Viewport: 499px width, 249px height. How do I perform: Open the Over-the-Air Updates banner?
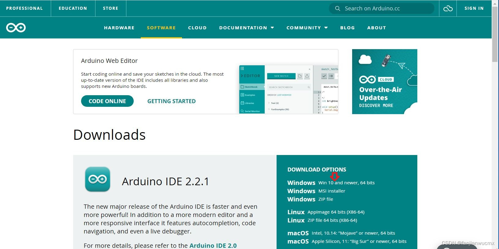click(385, 81)
